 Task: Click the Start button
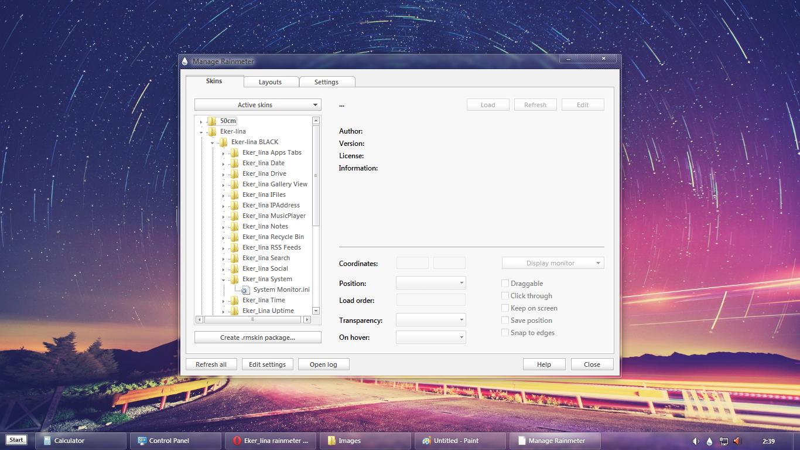(x=16, y=440)
